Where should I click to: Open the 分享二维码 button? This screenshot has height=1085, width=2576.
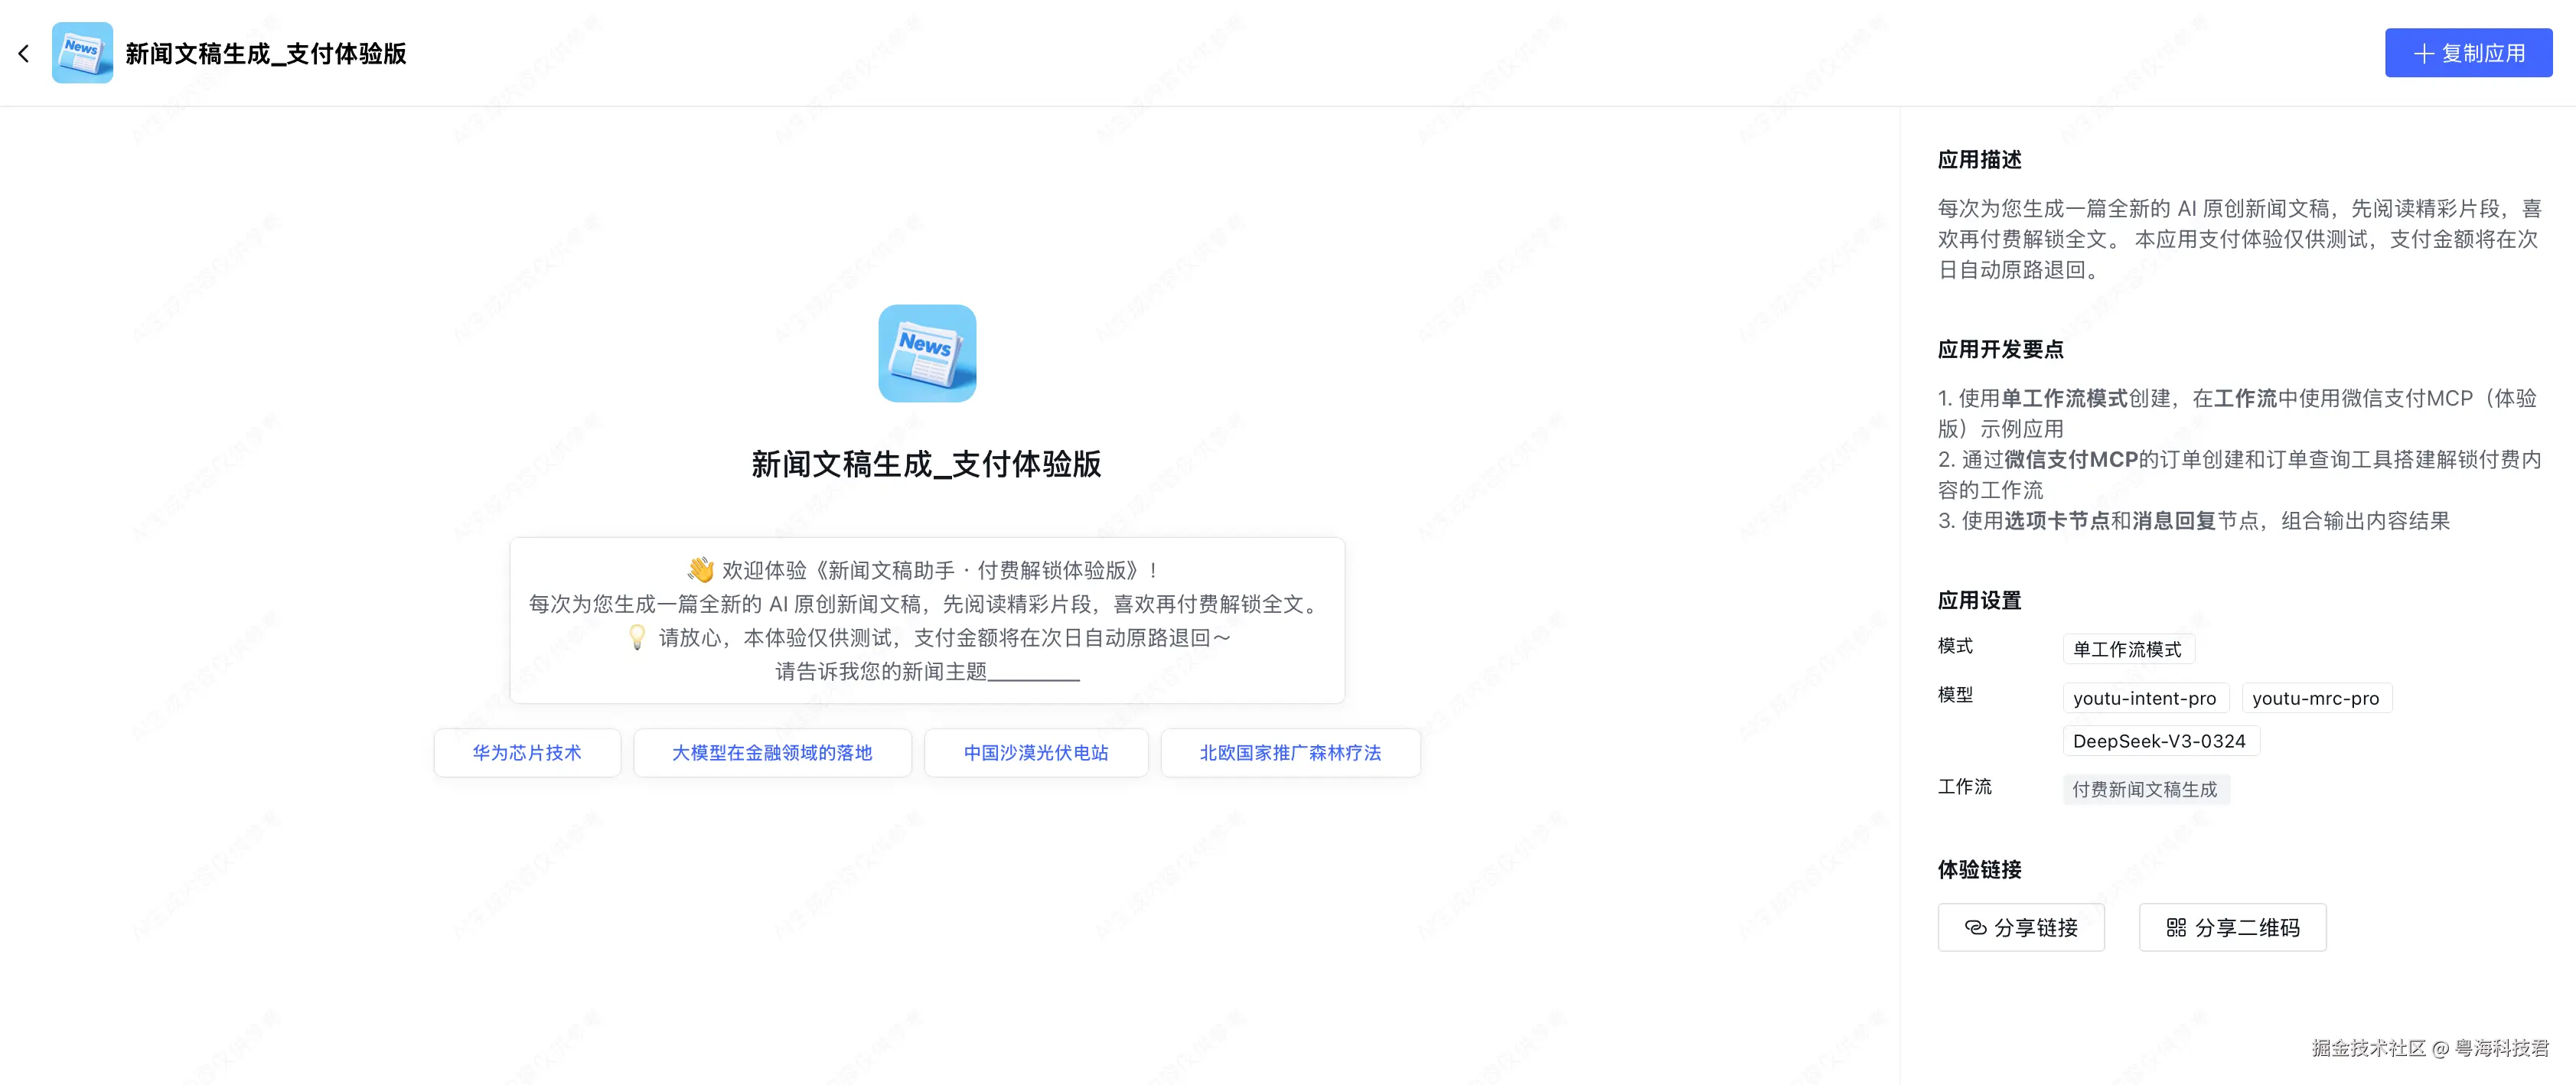coord(2232,928)
